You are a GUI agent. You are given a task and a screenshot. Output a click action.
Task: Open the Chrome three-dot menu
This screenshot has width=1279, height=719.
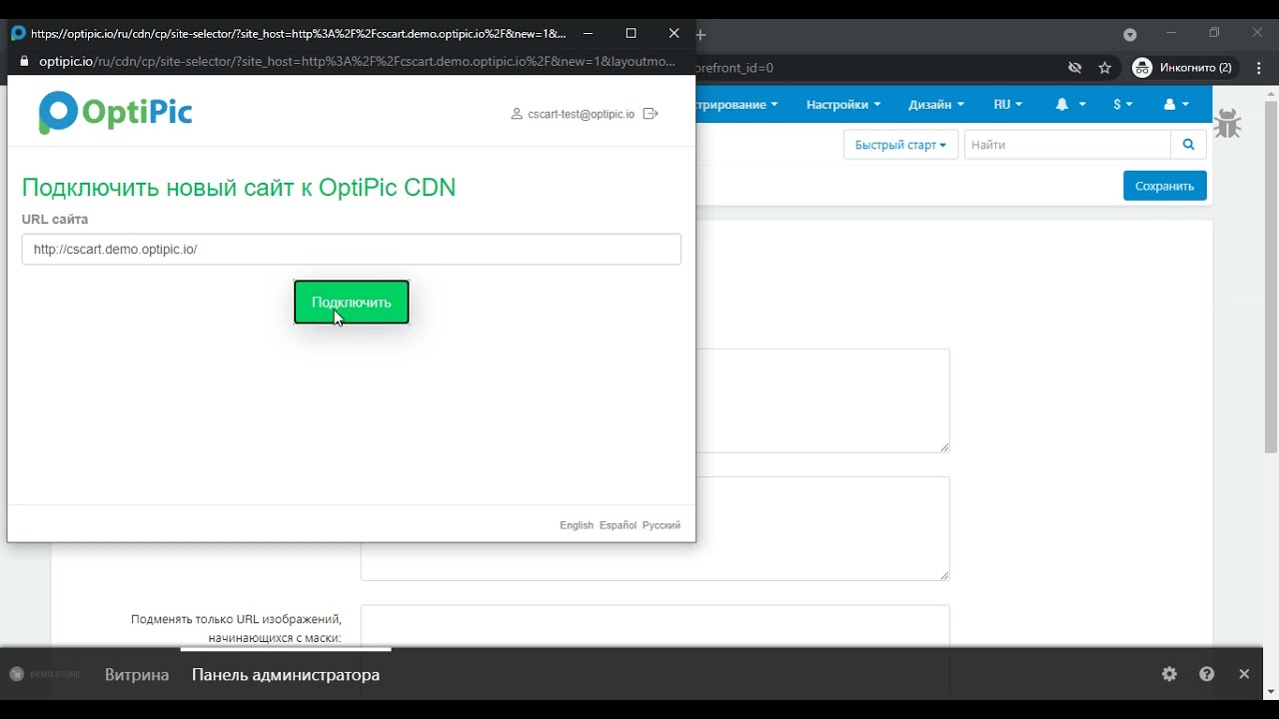click(x=1259, y=68)
